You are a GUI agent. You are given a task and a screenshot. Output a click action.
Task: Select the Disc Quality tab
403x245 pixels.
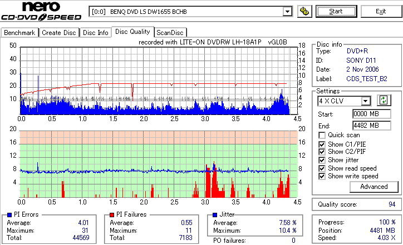132,32
